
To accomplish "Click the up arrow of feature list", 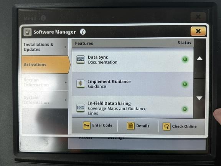I will pyautogui.click(x=200, y=58).
